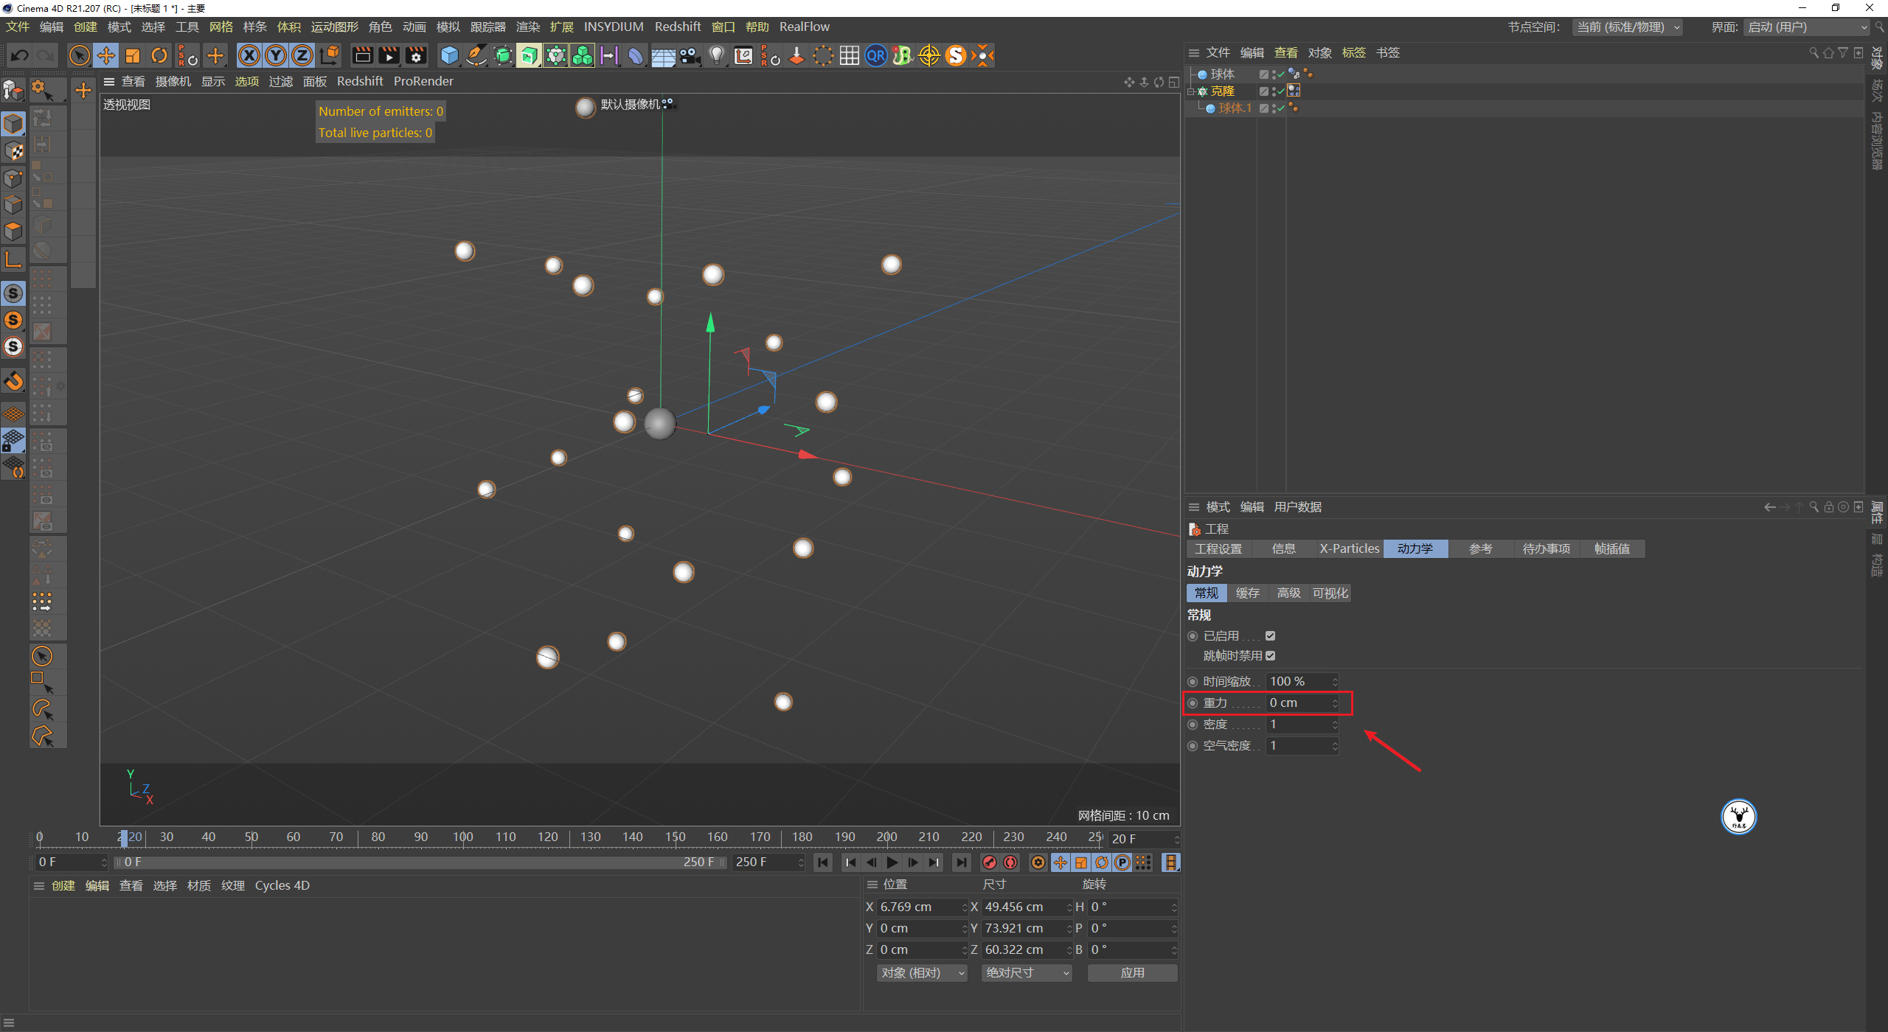Open Edit Render Settings icon
Viewport: 1888px width, 1032px height.
tap(416, 55)
